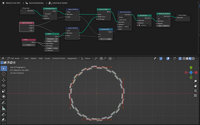The height and width of the screenshot is (125, 200).
Task: Open the Control Points menu
Action: [59, 59]
